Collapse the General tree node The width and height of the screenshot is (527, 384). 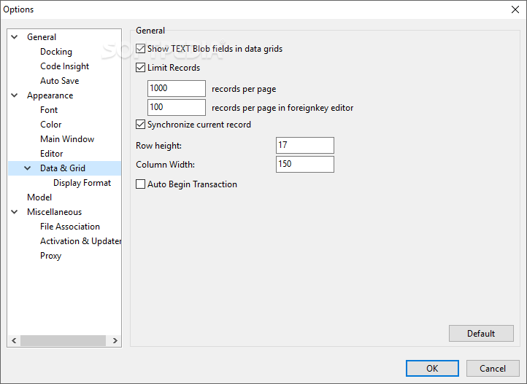[15, 37]
